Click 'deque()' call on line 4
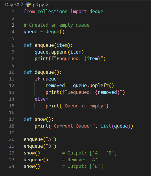The height and width of the screenshot is (176, 151). pos(55,32)
